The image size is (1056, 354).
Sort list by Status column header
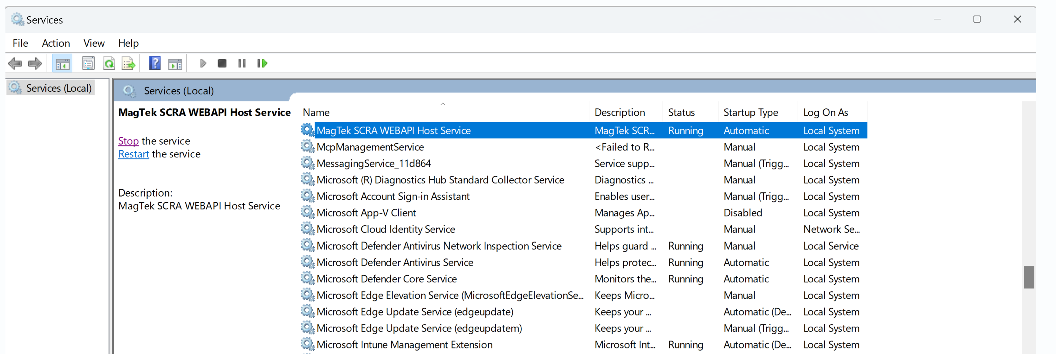681,112
